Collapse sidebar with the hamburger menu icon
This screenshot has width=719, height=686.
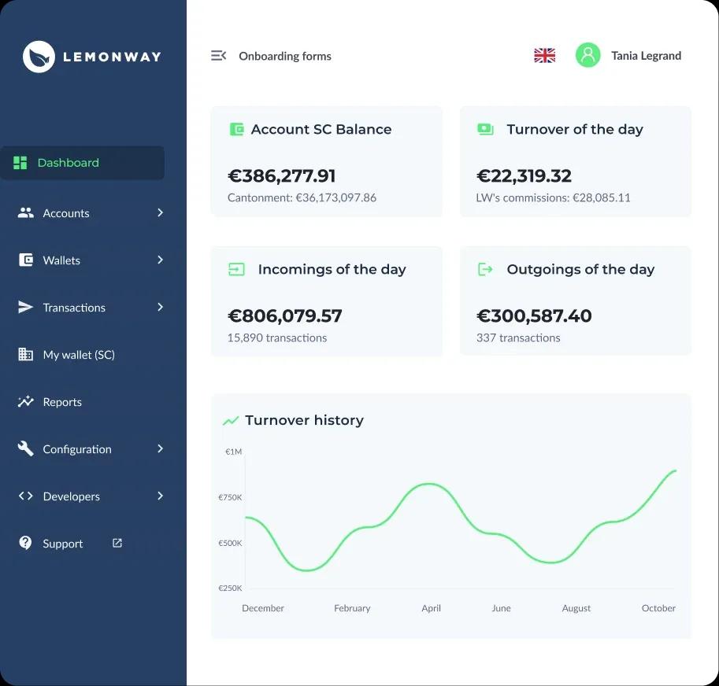(x=218, y=56)
